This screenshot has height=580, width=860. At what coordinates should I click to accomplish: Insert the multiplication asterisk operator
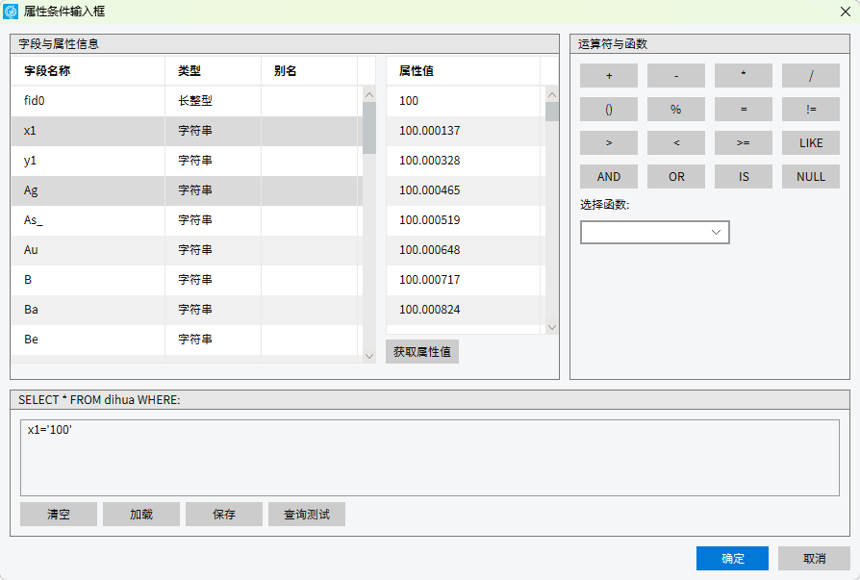tap(744, 76)
